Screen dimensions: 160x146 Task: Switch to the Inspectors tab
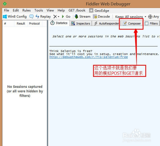81,23
